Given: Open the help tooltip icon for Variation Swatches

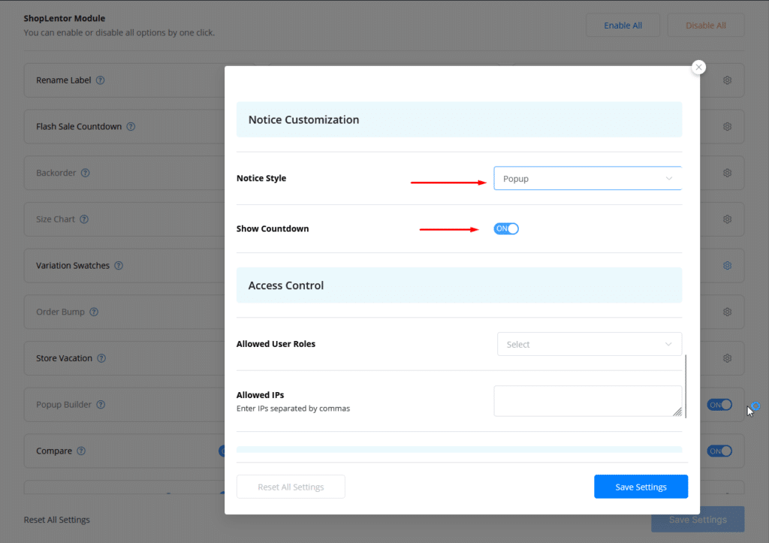Looking at the screenshot, I should pos(119,266).
